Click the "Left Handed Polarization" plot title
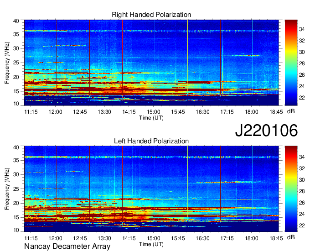 pos(151,141)
